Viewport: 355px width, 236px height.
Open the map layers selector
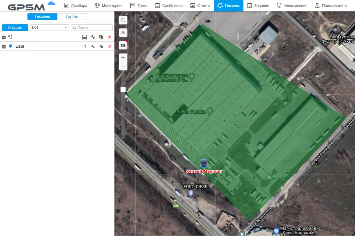click(123, 45)
